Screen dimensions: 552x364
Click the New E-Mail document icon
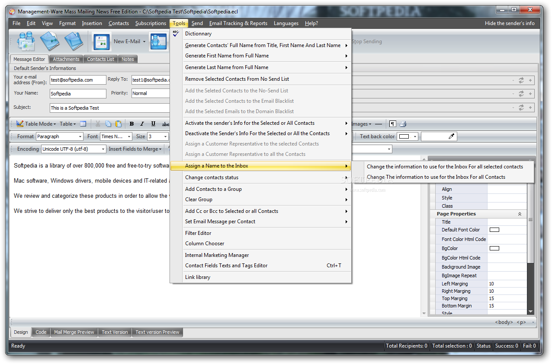point(102,41)
